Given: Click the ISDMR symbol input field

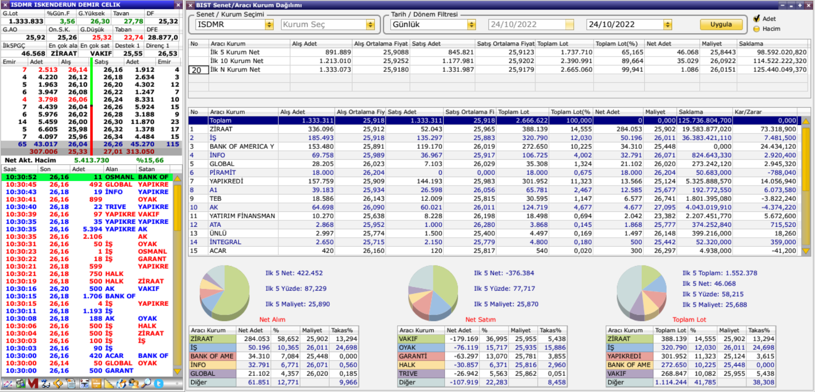Looking at the screenshot, I should point(230,24).
